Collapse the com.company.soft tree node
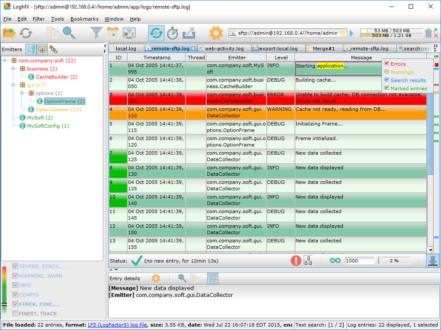This screenshot has width=441, height=330. [5, 60]
